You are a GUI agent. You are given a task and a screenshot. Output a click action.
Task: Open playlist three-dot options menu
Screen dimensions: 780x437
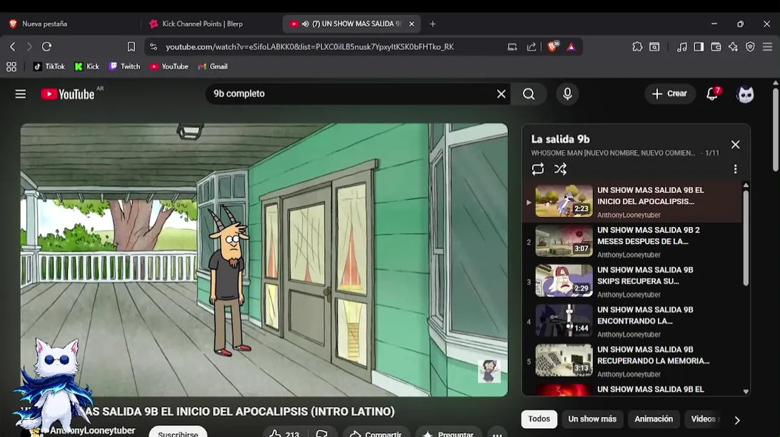(735, 169)
